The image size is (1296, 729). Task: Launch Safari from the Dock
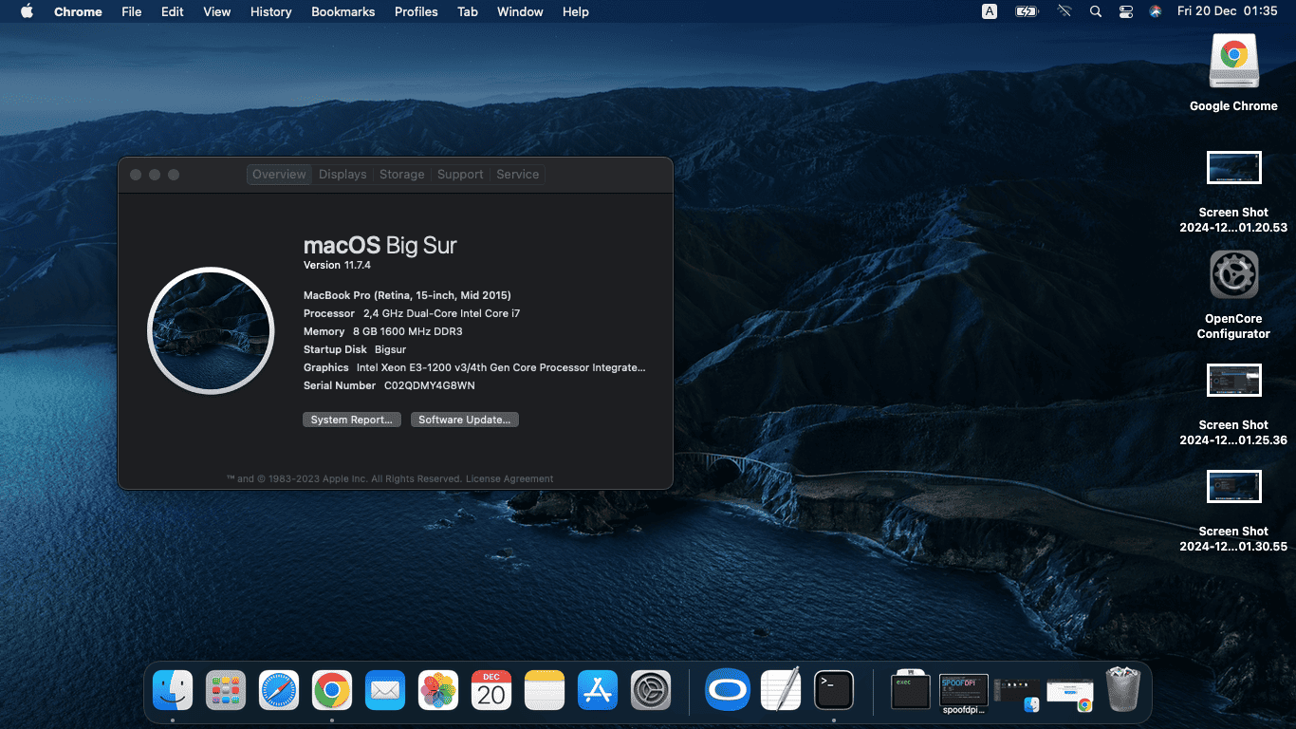[279, 690]
